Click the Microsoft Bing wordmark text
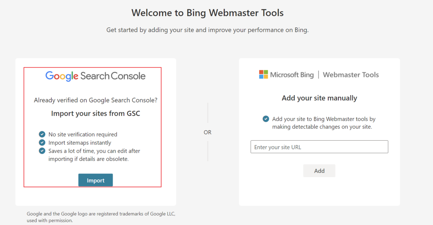This screenshot has height=225, width=433. point(292,75)
